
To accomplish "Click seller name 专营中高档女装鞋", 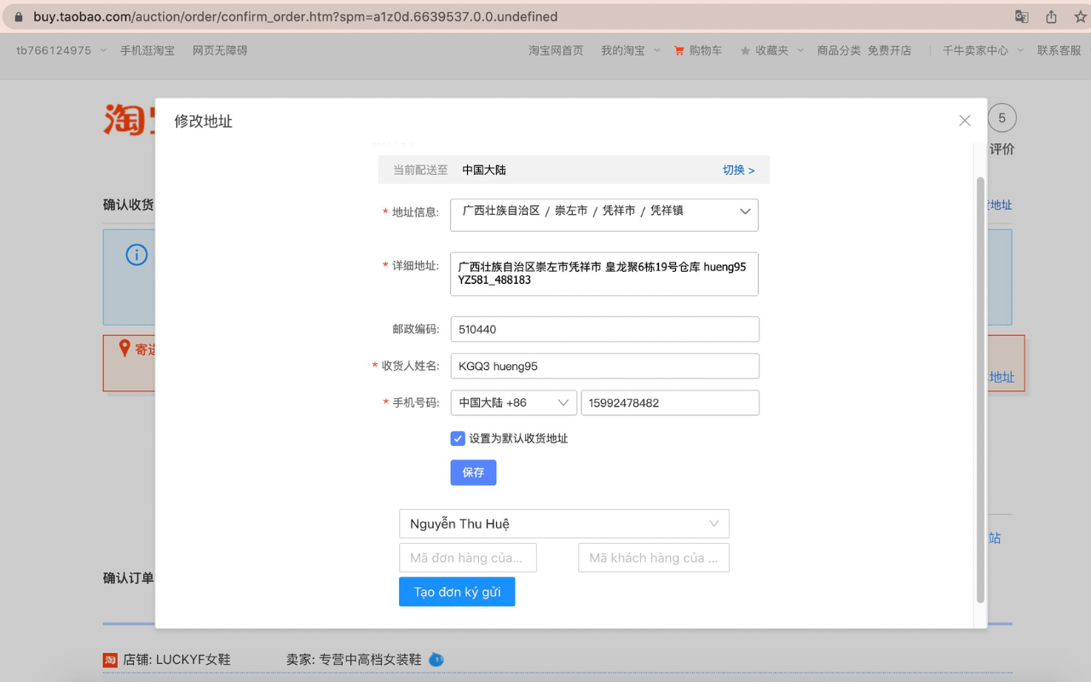I will [x=370, y=660].
